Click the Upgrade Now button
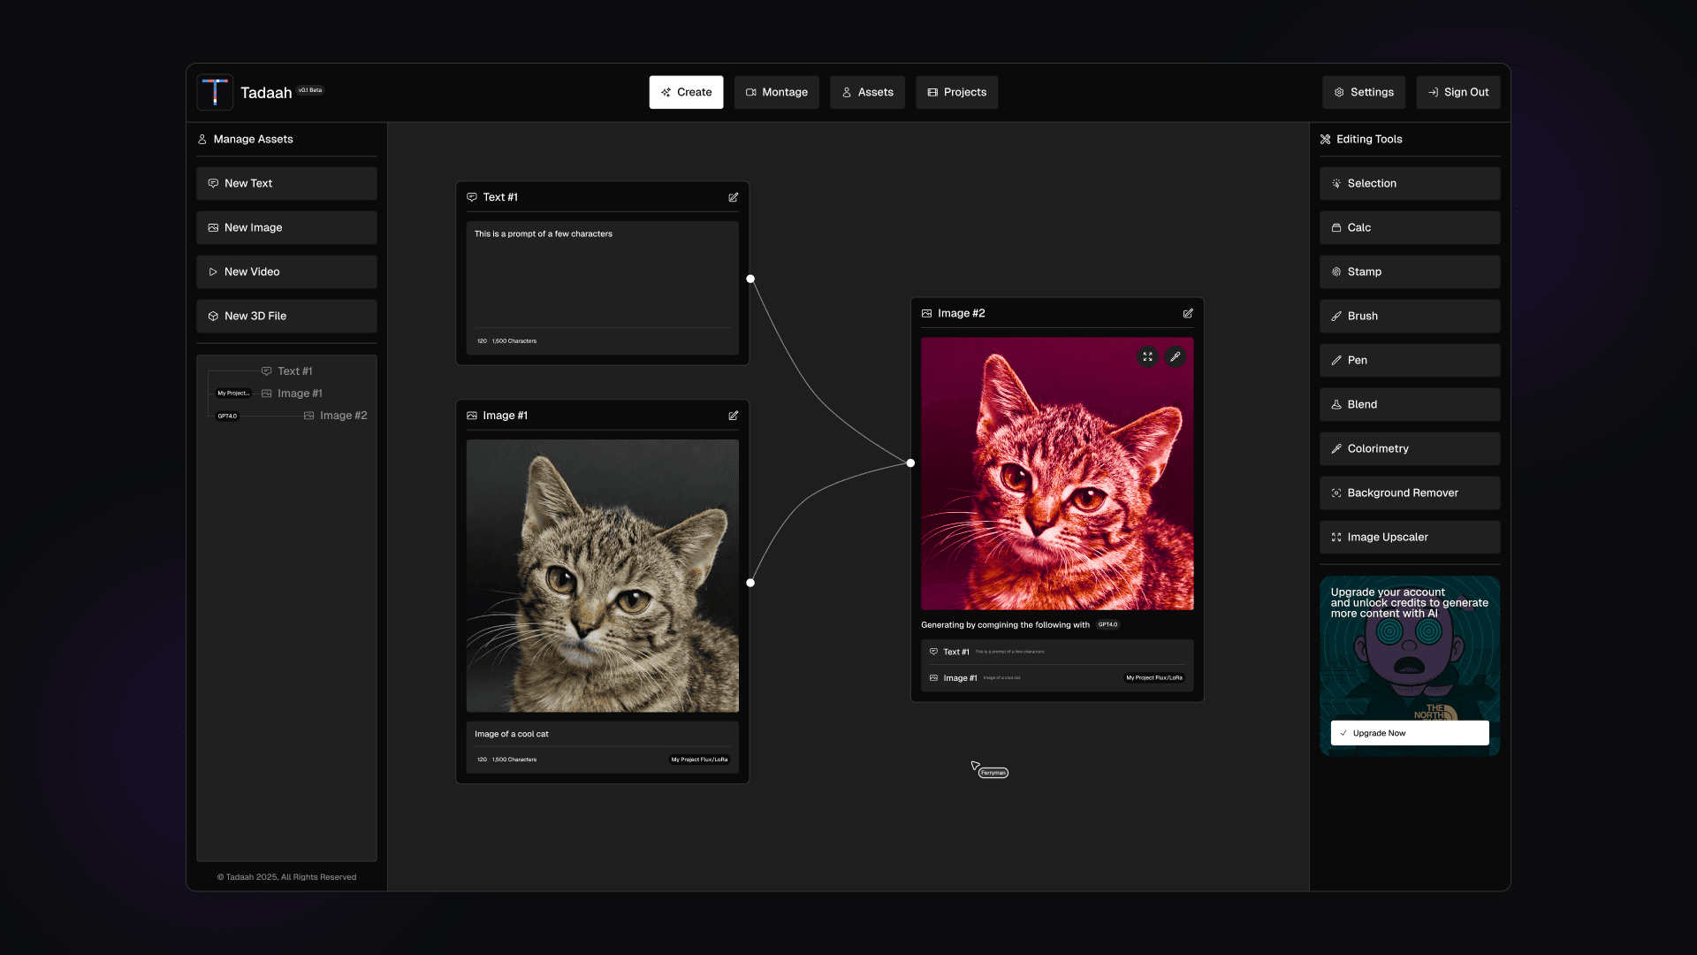This screenshot has height=955, width=1697. (1410, 733)
